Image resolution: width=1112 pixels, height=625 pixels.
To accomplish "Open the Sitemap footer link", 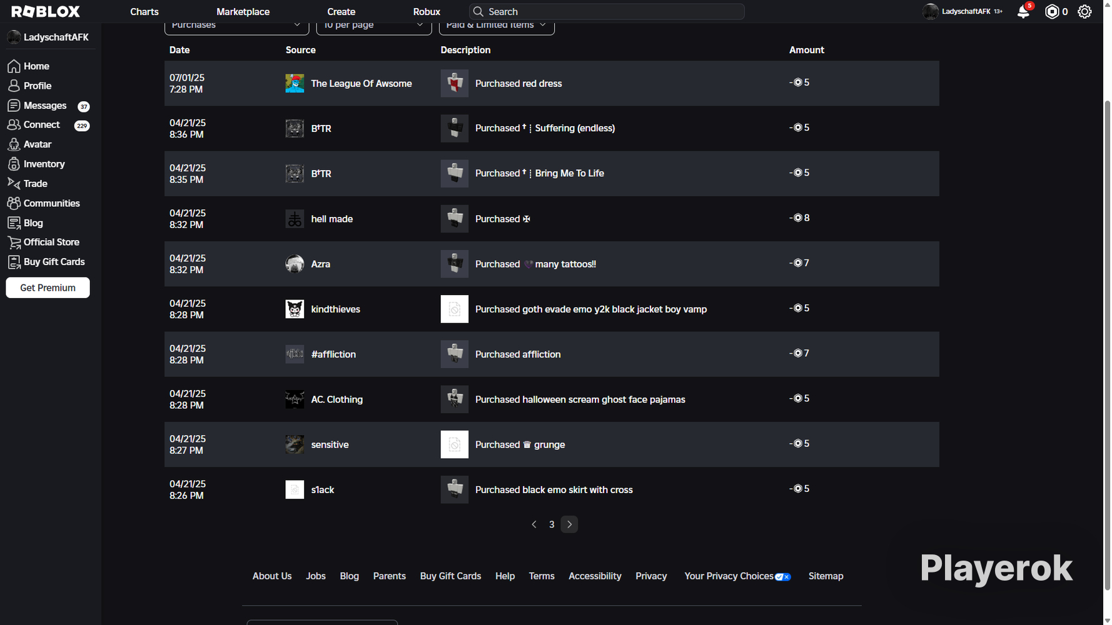I will [x=826, y=576].
